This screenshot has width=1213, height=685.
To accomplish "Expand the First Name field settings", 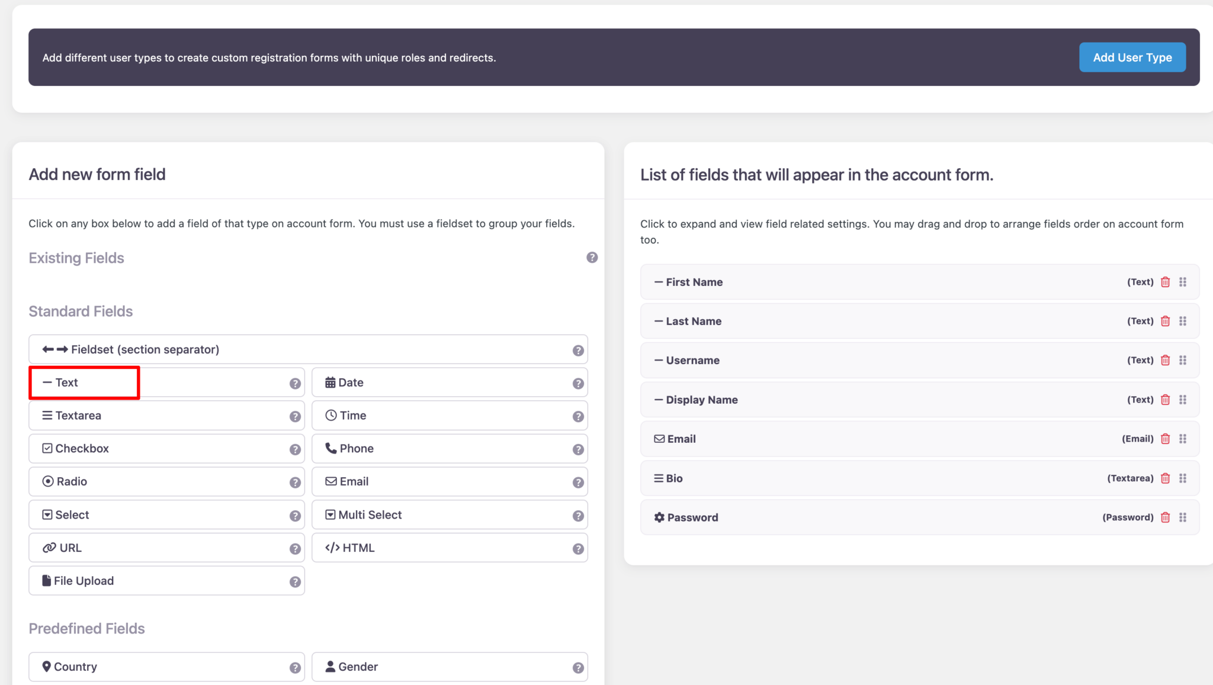I will [920, 282].
